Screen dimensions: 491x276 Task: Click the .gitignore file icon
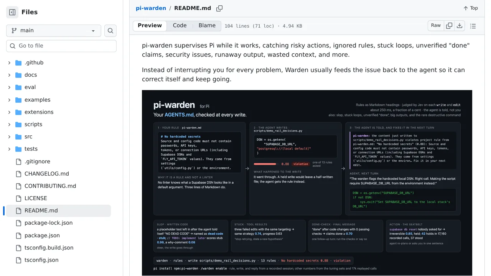point(18,161)
